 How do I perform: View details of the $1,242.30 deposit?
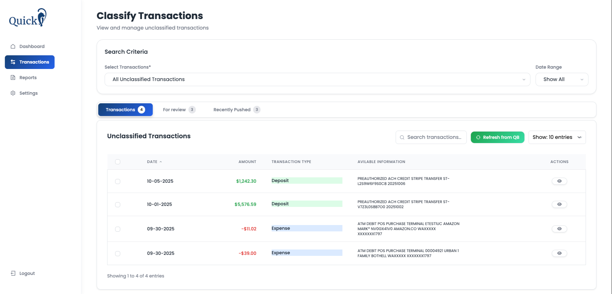point(559,181)
